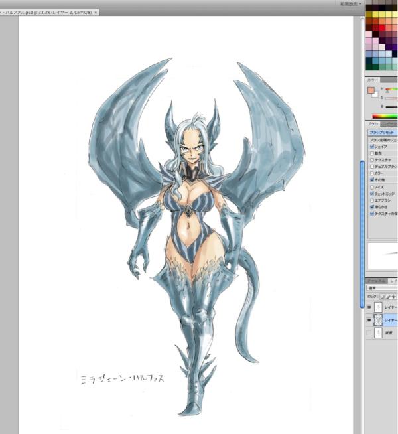The width and height of the screenshot is (398, 434).
Task: Select the 背景 layer name
Action: pyautogui.click(x=389, y=333)
